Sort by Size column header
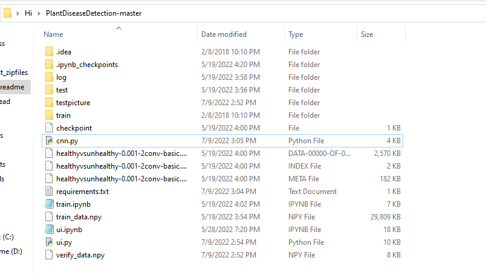 [367, 34]
